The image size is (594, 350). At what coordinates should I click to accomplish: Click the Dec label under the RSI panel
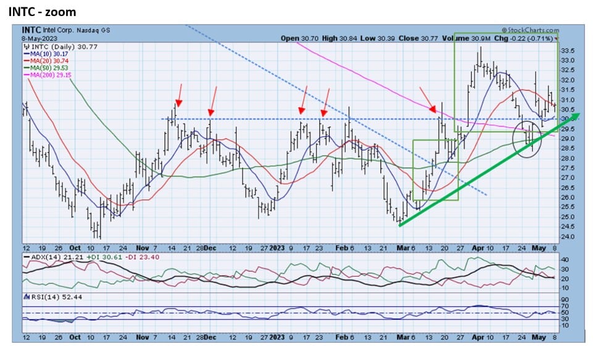[210, 337]
